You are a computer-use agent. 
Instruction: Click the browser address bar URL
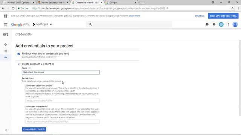(x=99, y=8)
